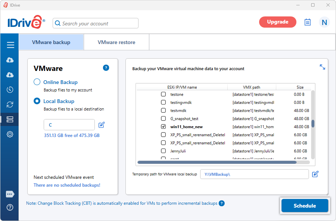
Task: Click the Schedule button
Action: pyautogui.click(x=305, y=206)
